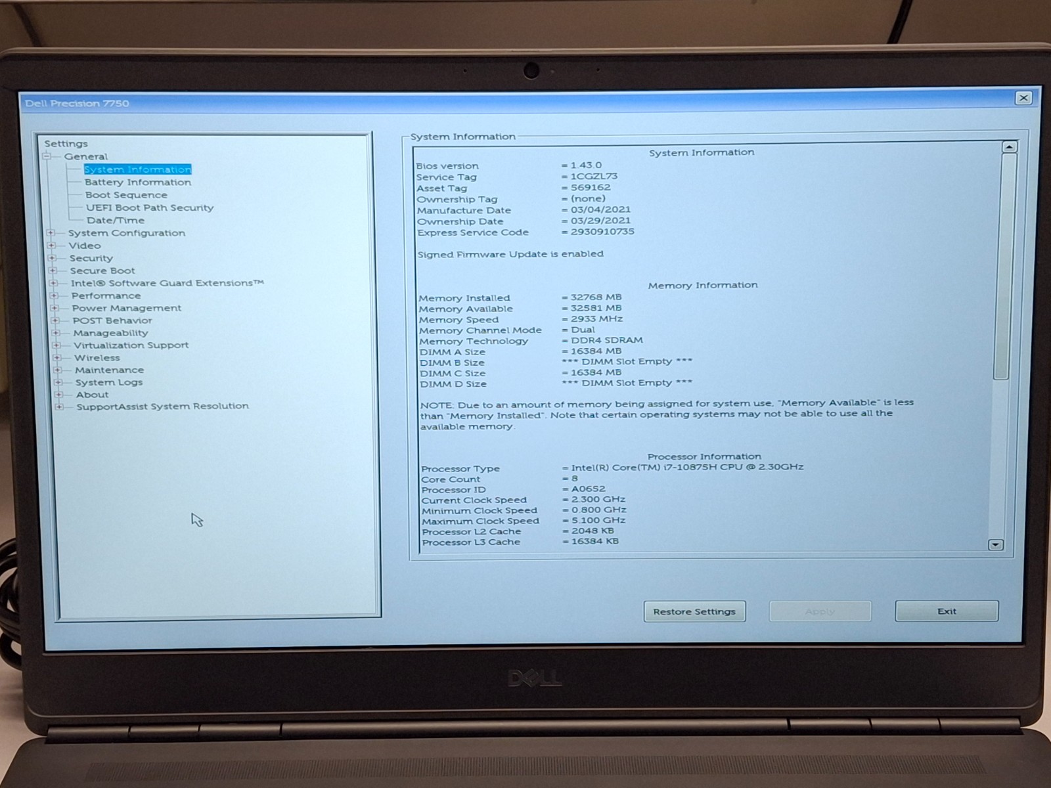The height and width of the screenshot is (788, 1051).
Task: Select Wireless category label
Action: tap(97, 358)
